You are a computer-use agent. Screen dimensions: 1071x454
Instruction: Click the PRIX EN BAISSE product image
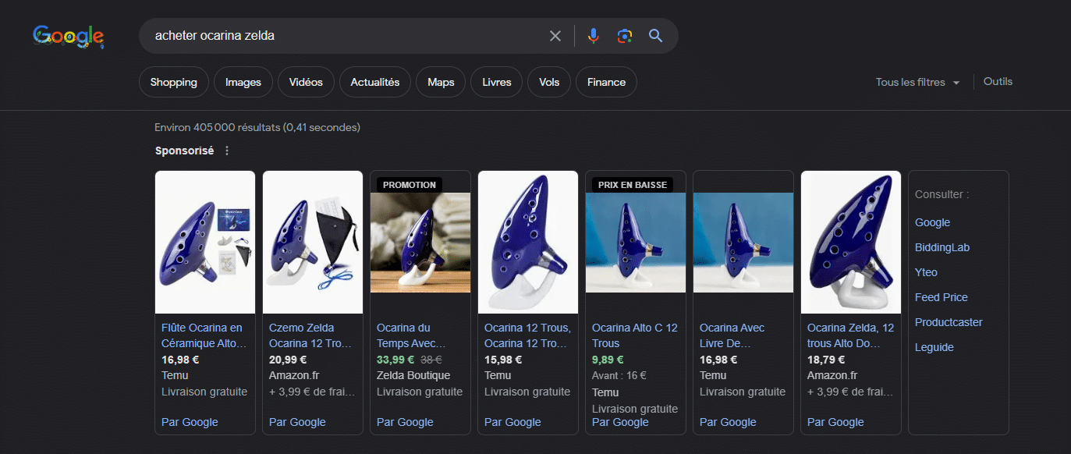636,243
